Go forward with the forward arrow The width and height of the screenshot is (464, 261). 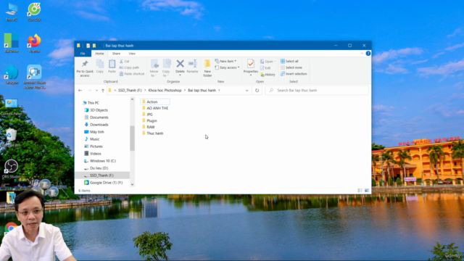(x=89, y=90)
